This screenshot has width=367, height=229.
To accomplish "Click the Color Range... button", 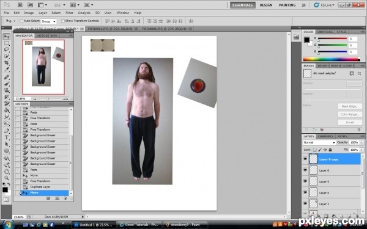I will click(x=350, y=114).
